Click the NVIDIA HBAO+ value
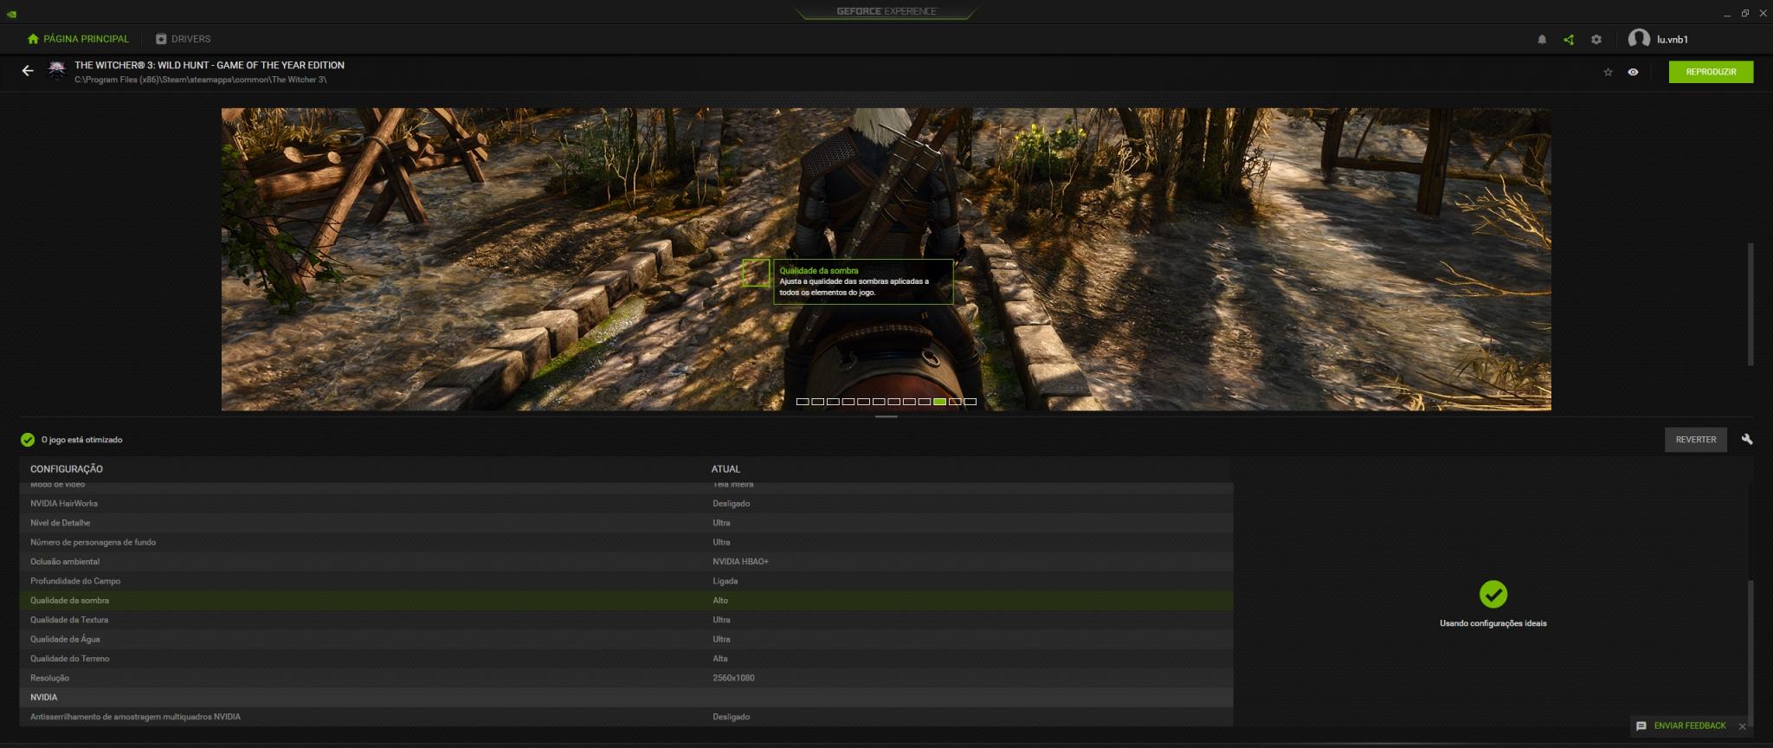Image resolution: width=1773 pixels, height=748 pixels. [x=740, y=562]
